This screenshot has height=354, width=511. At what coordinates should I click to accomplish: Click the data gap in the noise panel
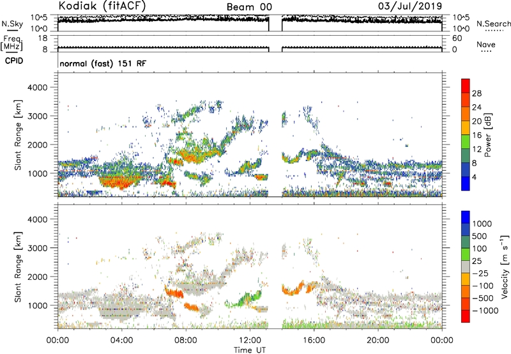pos(275,23)
